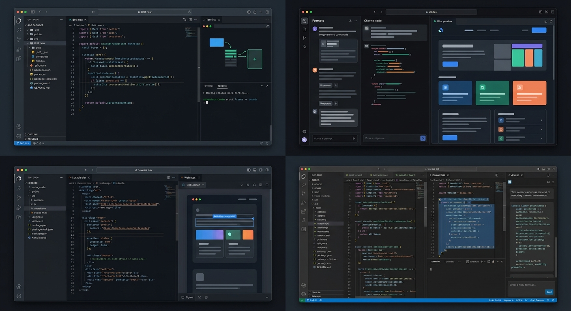This screenshot has height=311, width=571.
Task: Select the TERMINAL tab in Cursor IDE panel
Action: click(x=435, y=262)
